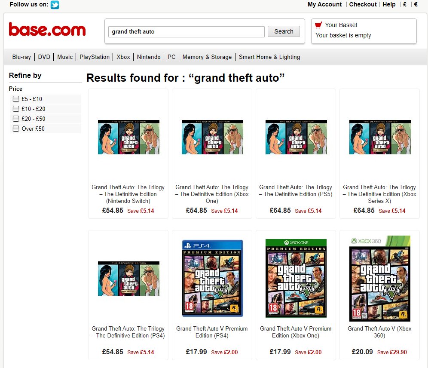Image resolution: width=428 pixels, height=368 pixels.
Task: Open GTA V Premium Edition PS4 cover image
Action: tap(212, 278)
